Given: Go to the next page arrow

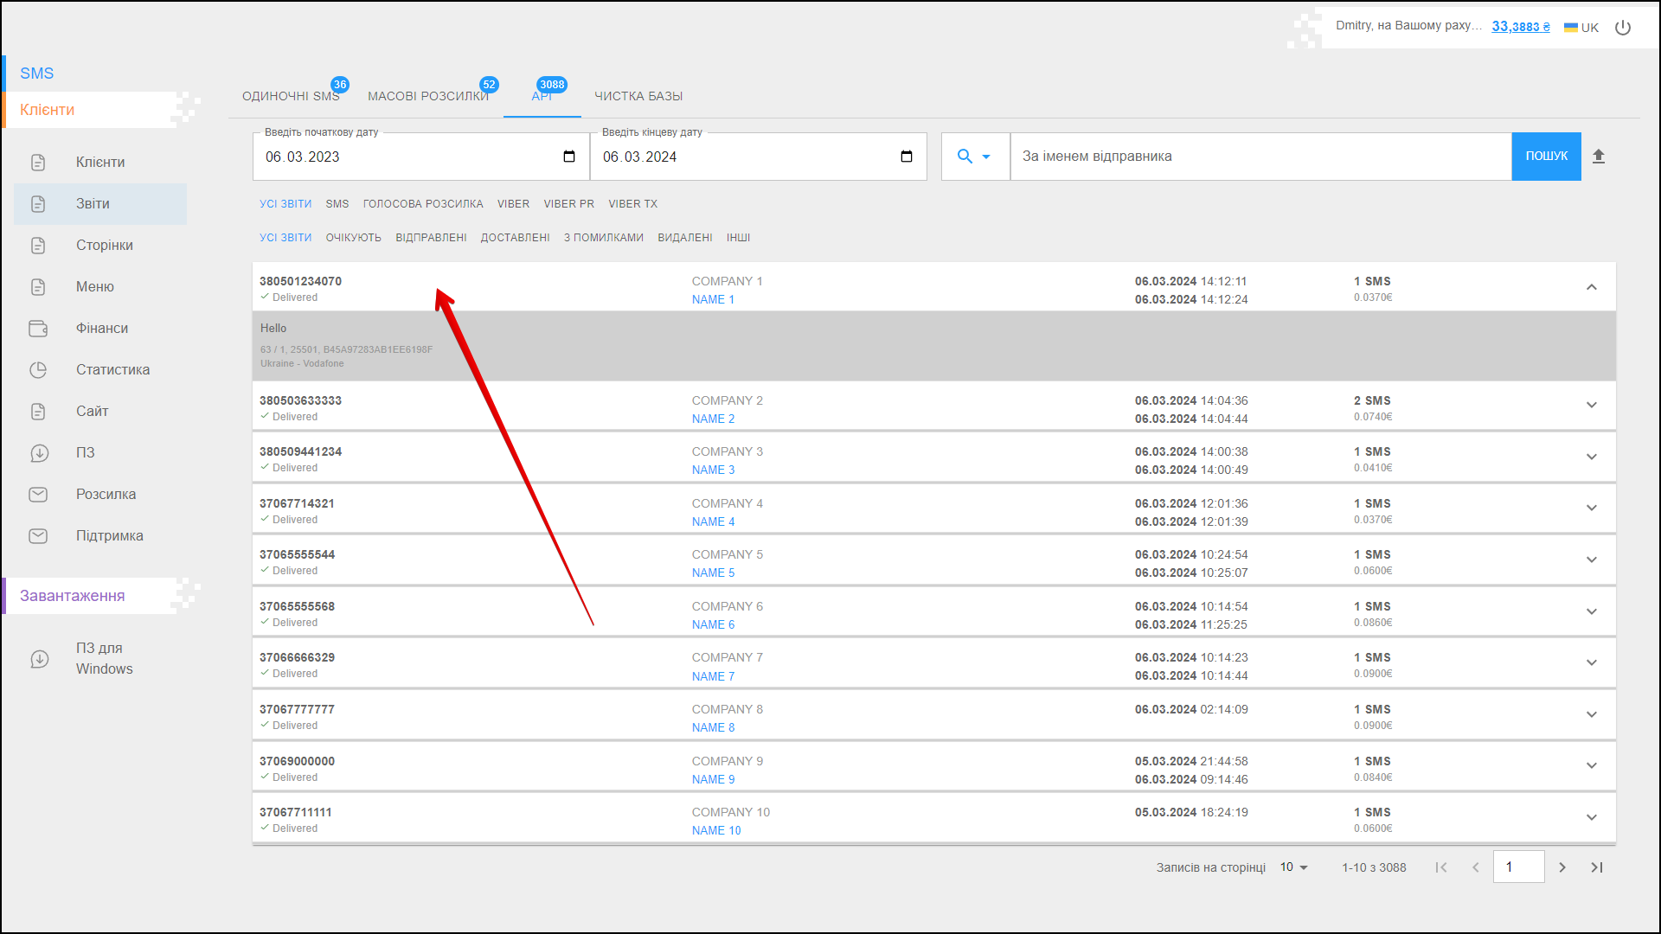Looking at the screenshot, I should pyautogui.click(x=1562, y=867).
